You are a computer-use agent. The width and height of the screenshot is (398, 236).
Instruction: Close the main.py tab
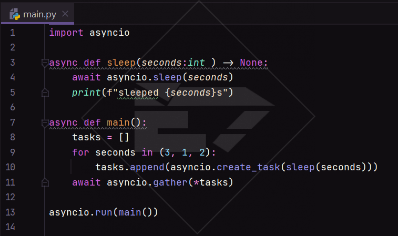click(x=65, y=14)
